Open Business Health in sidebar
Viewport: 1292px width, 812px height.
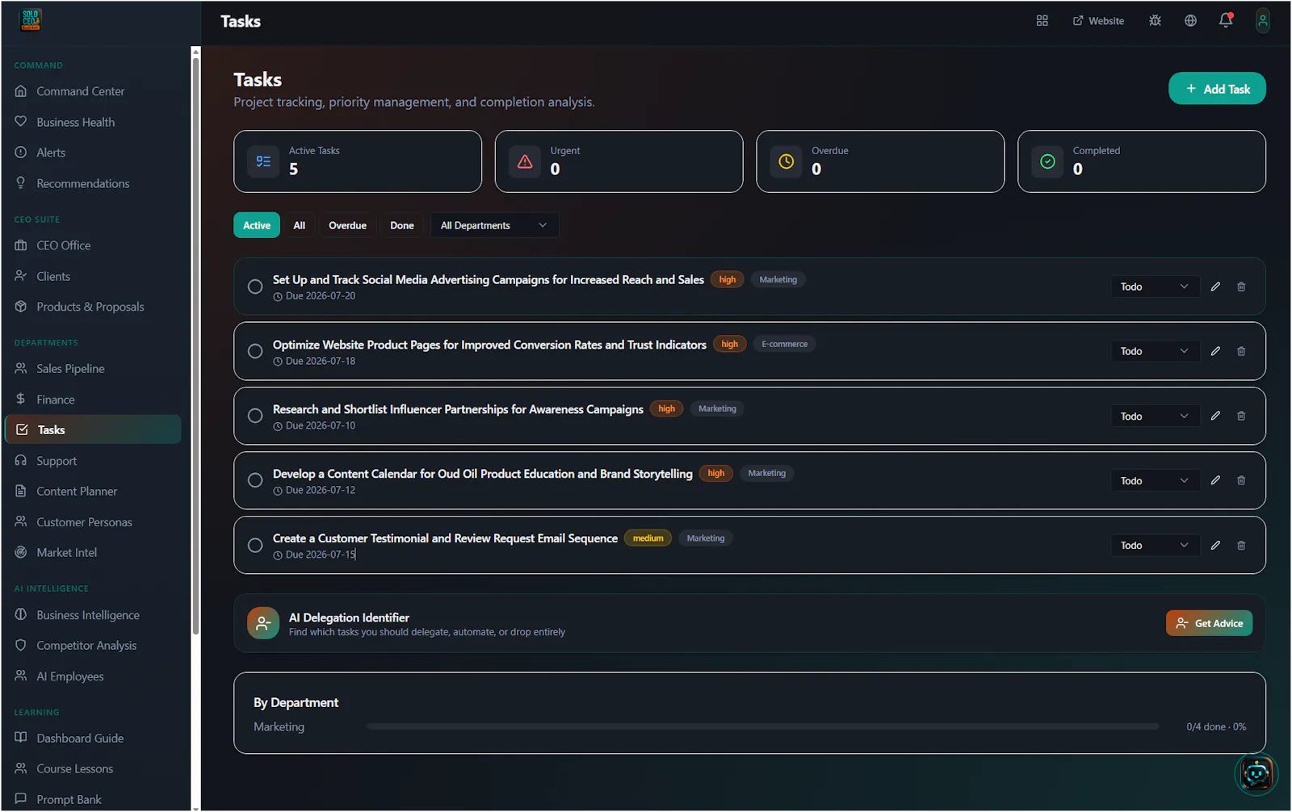point(93,122)
